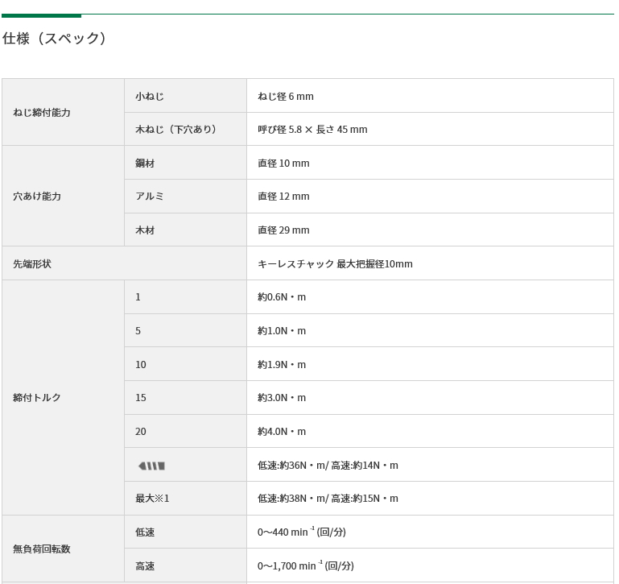Click the 0〜1,700 min high speed value
This screenshot has width=619, height=584.
pyautogui.click(x=306, y=566)
